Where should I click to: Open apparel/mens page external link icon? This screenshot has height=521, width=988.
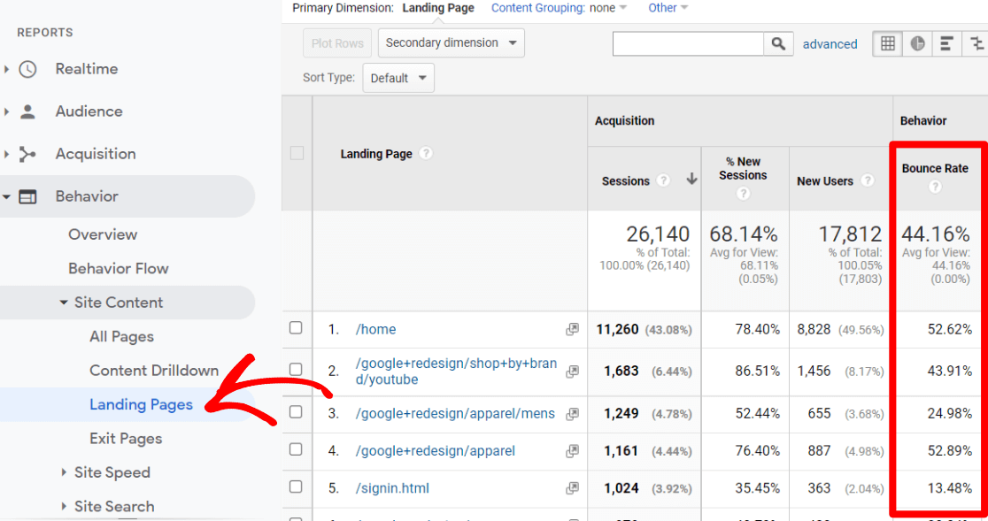tap(572, 413)
